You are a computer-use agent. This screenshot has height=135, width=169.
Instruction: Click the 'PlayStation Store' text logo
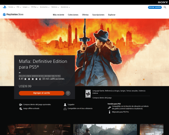point(15,15)
